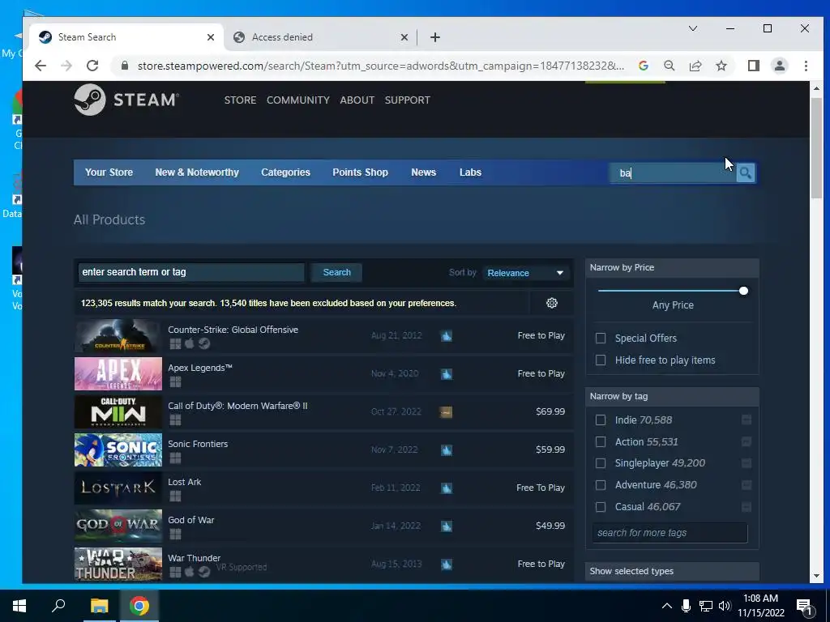Click the price slider handle

coord(743,291)
